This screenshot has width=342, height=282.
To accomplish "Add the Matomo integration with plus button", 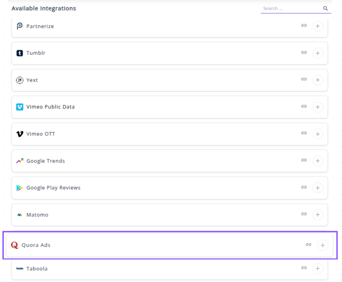I will tap(318, 215).
